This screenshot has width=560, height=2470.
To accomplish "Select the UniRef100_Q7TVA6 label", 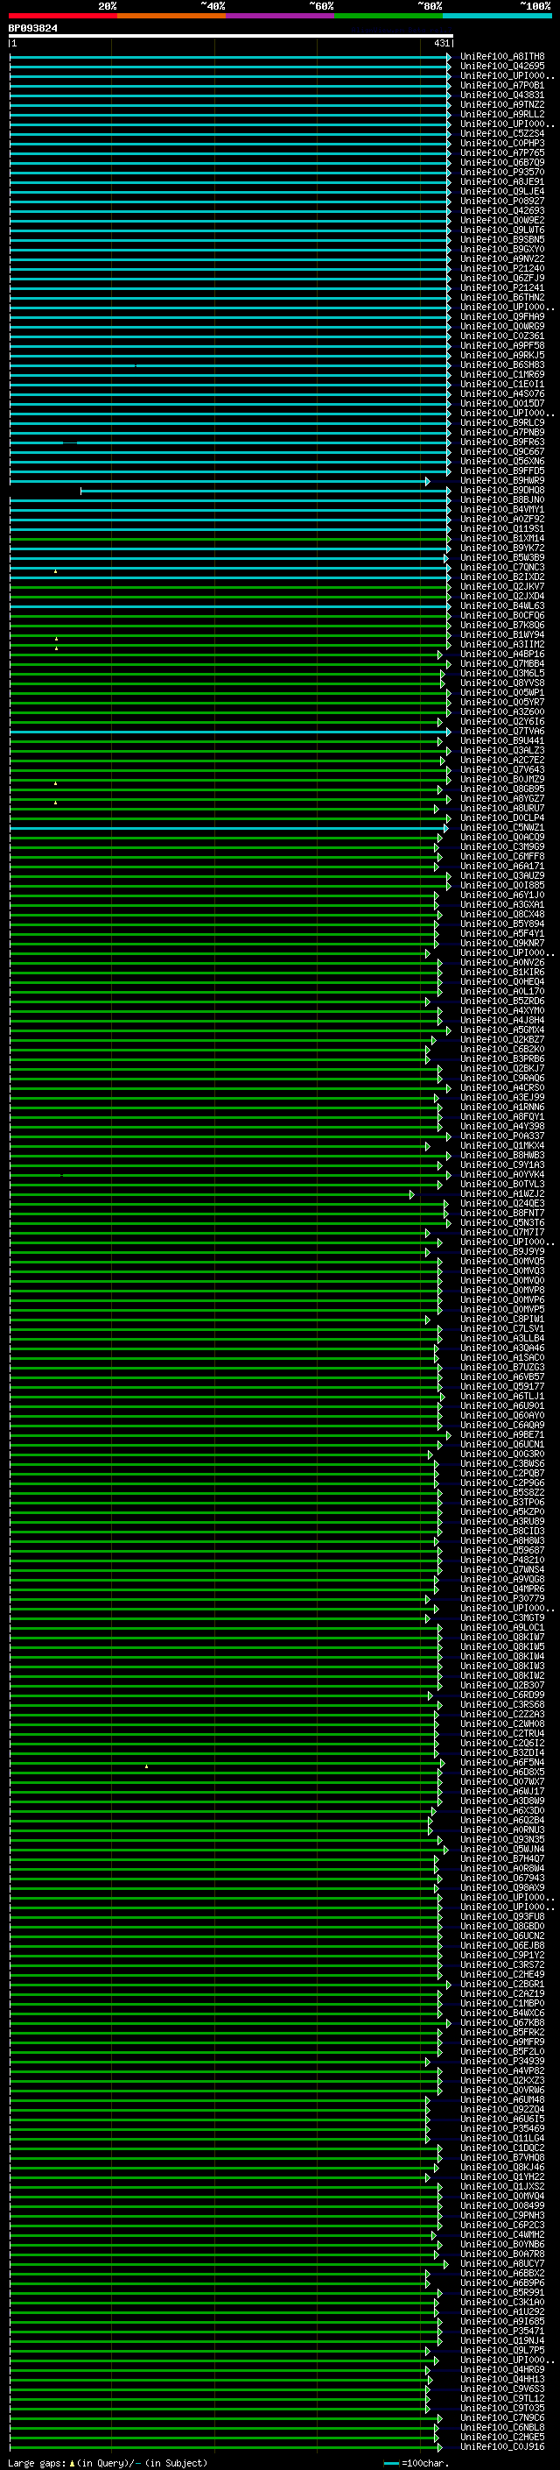I will pyautogui.click(x=502, y=732).
